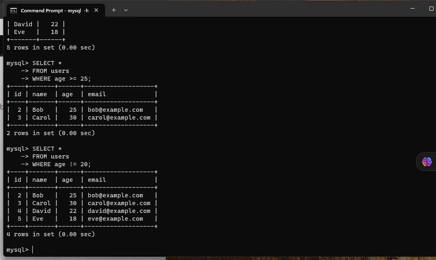The image size is (436, 260).
Task: Click the "4 rows in set" message
Action: click(x=50, y=234)
